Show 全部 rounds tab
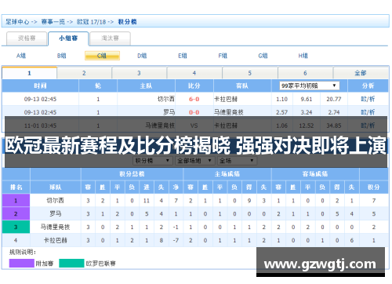 (x=361, y=73)
